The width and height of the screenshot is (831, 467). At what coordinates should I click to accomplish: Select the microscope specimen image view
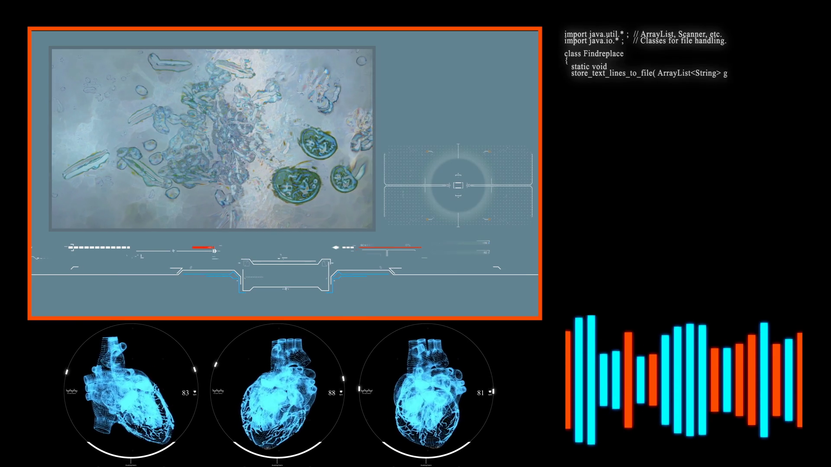pos(212,138)
